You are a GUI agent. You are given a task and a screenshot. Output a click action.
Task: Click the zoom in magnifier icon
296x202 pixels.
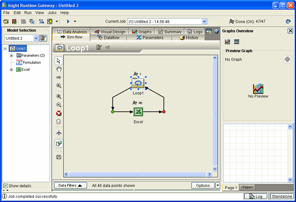[59, 97]
